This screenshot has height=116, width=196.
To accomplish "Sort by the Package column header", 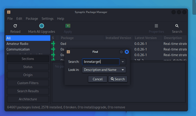I will tap(82, 38).
